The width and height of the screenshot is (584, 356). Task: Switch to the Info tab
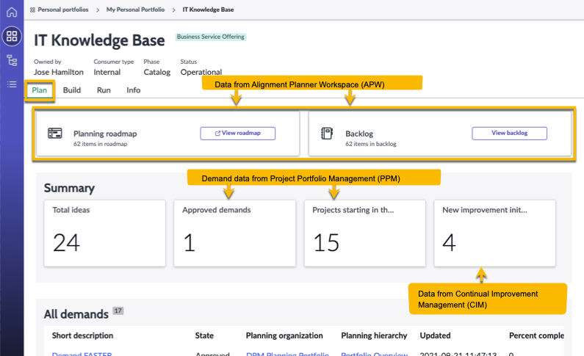(x=134, y=90)
